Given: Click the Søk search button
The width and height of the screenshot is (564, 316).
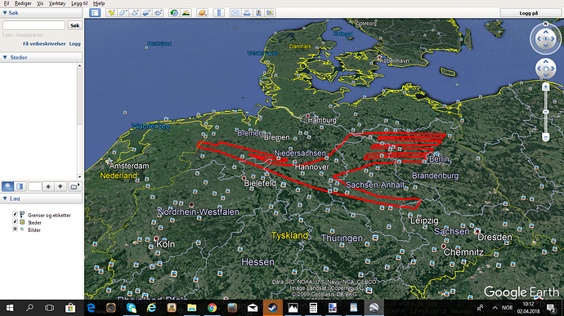Looking at the screenshot, I should [75, 25].
